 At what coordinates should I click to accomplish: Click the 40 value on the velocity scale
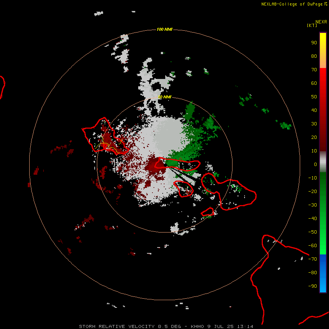coord(314,110)
